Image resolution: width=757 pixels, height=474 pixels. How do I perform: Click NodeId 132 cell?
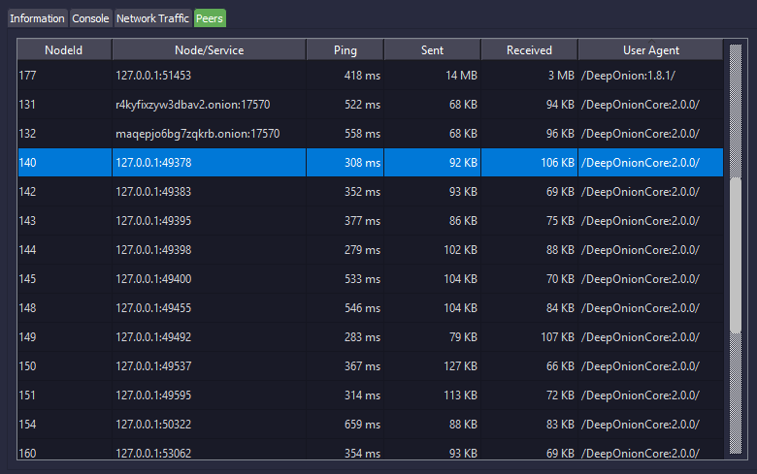tap(64, 134)
